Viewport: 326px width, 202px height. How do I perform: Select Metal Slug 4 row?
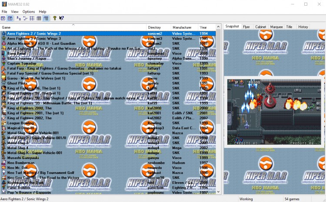[x=108, y=148]
